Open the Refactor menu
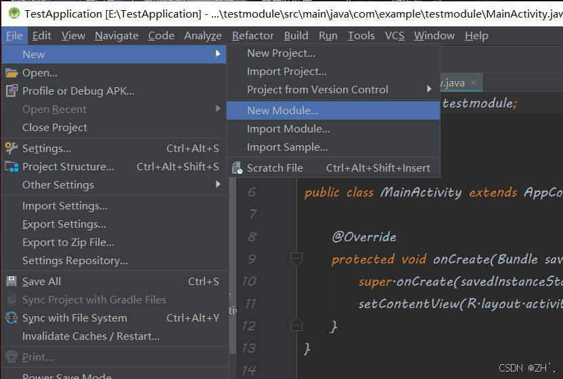 [x=253, y=36]
